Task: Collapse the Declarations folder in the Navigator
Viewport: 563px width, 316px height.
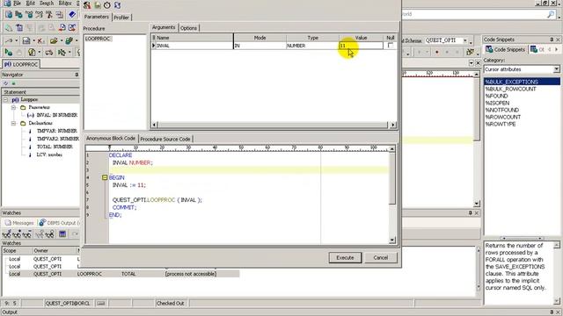Action: pos(13,123)
